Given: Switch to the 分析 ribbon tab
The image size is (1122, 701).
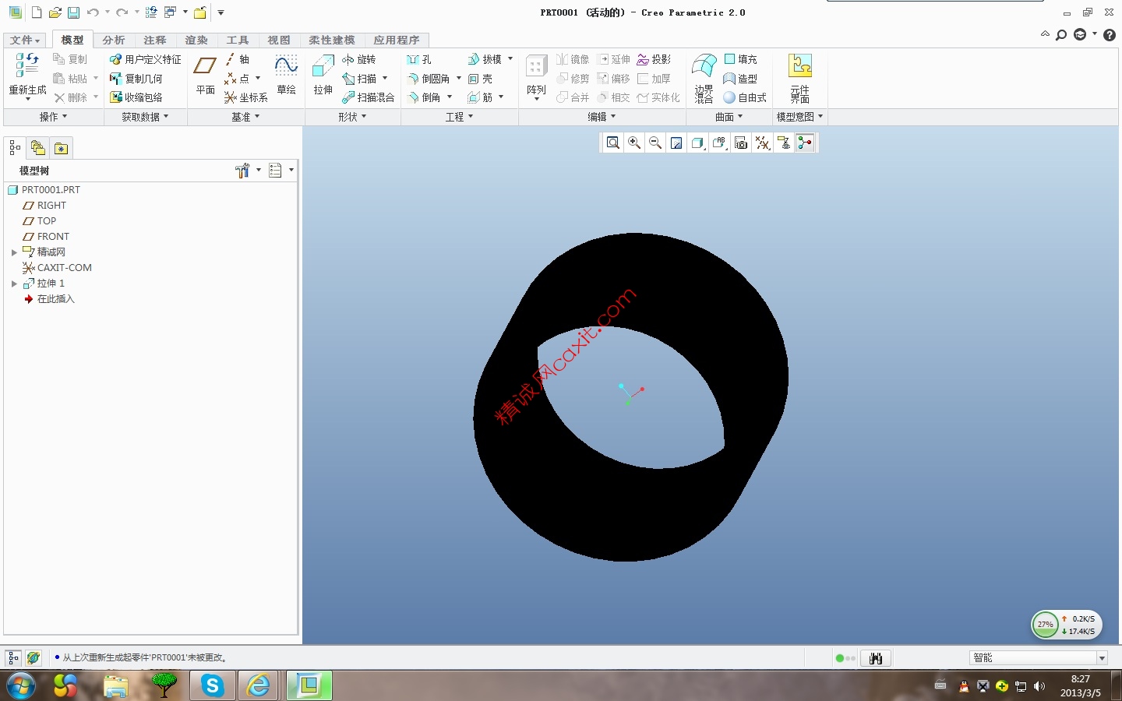Looking at the screenshot, I should pyautogui.click(x=113, y=40).
